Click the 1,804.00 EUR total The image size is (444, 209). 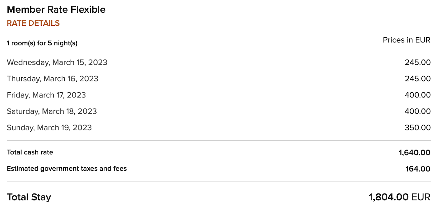tap(400, 197)
